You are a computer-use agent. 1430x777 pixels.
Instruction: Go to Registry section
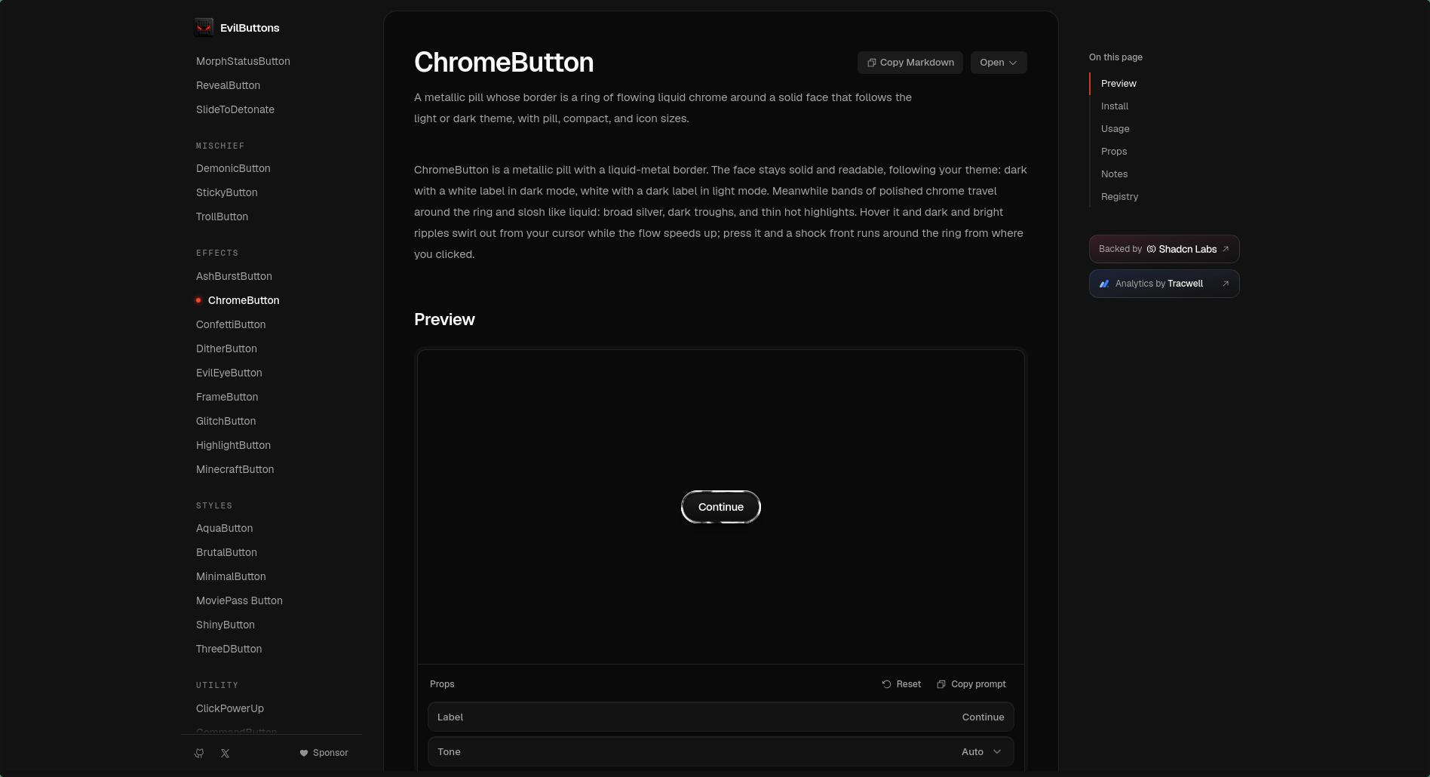pyautogui.click(x=1120, y=197)
